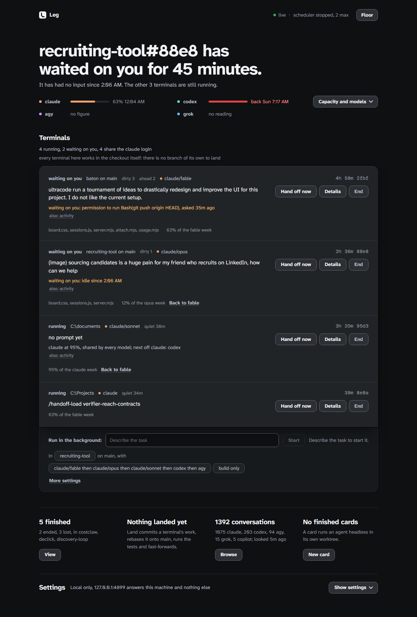Open Details for C:\Projects terminal 8e8a
The height and width of the screenshot is (617, 417).
click(333, 406)
